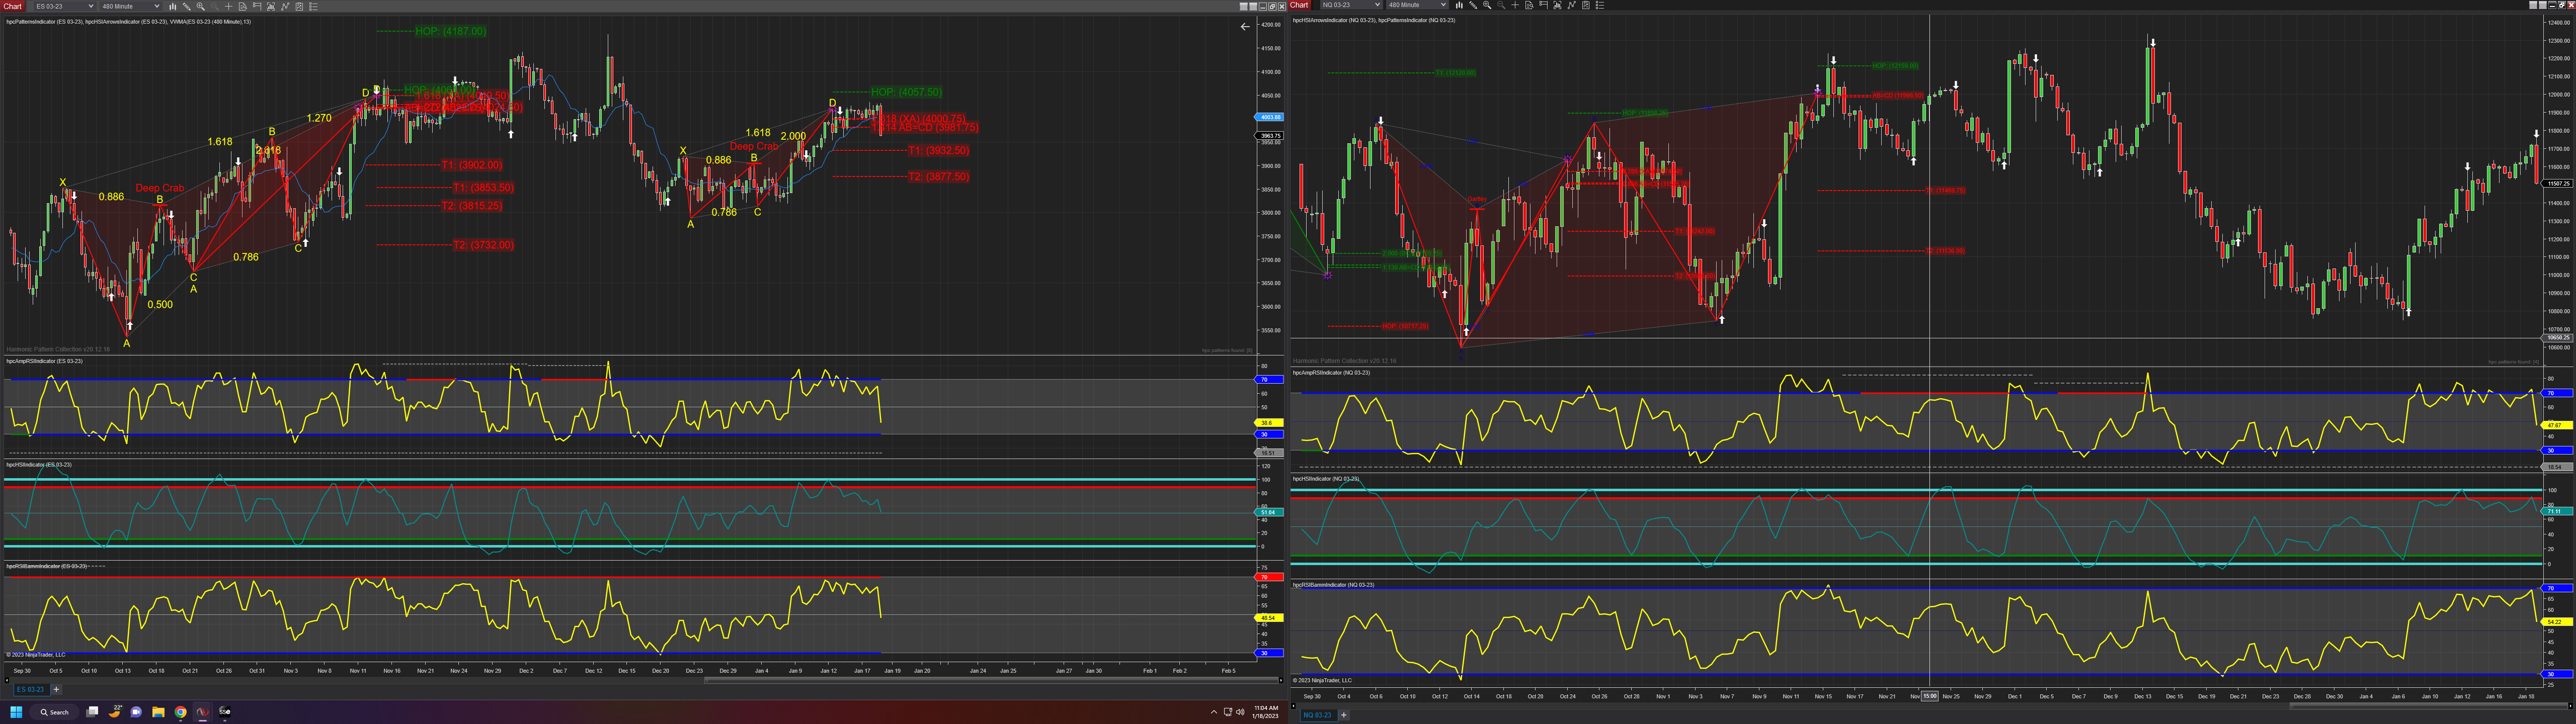Click red Chart button on NQ window
Screen dimensions: 2576x724
[x=1299, y=5]
